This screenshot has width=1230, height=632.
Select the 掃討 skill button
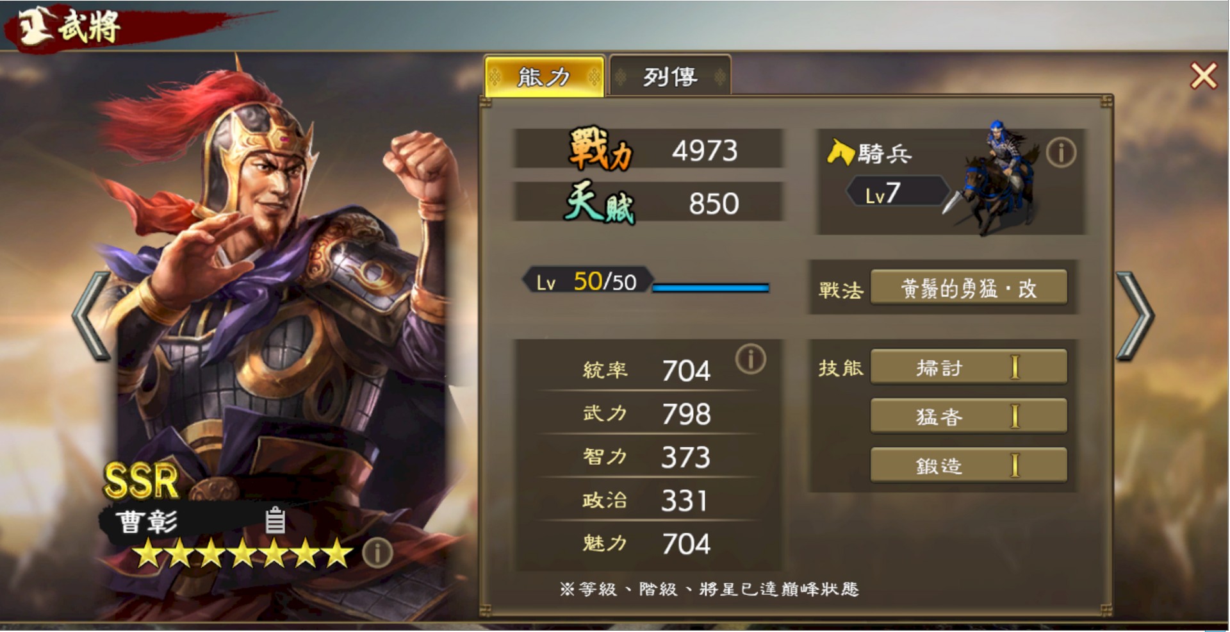(x=969, y=367)
